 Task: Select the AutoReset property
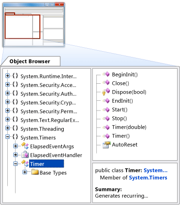click(x=125, y=145)
